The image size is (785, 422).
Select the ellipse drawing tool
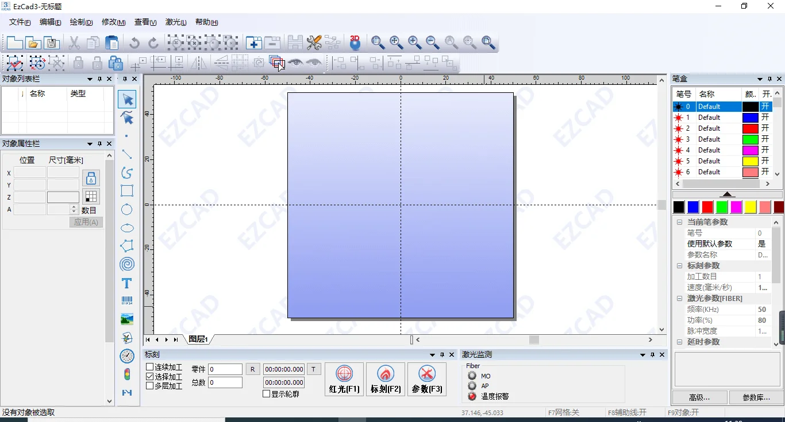coord(127,228)
